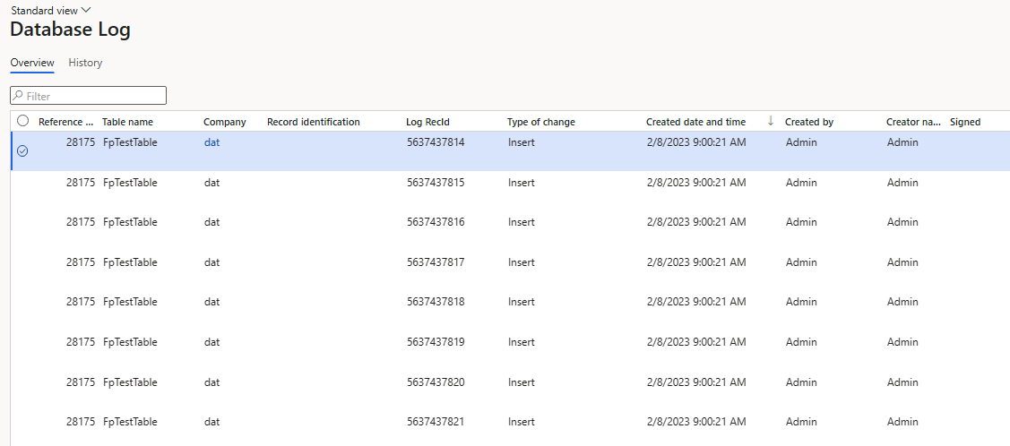
Task: Click the Record identification column header
Action: [x=313, y=122]
